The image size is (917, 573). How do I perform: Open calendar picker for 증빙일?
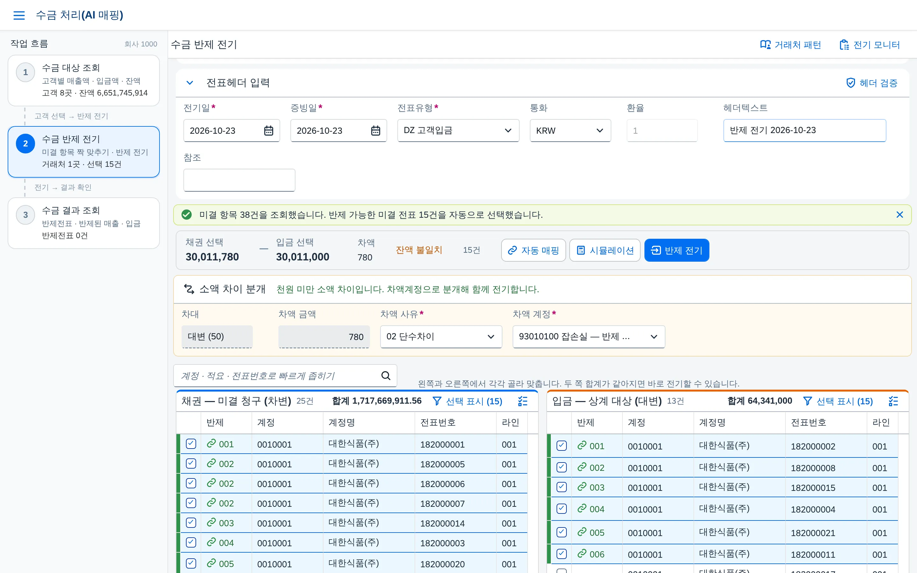point(375,131)
